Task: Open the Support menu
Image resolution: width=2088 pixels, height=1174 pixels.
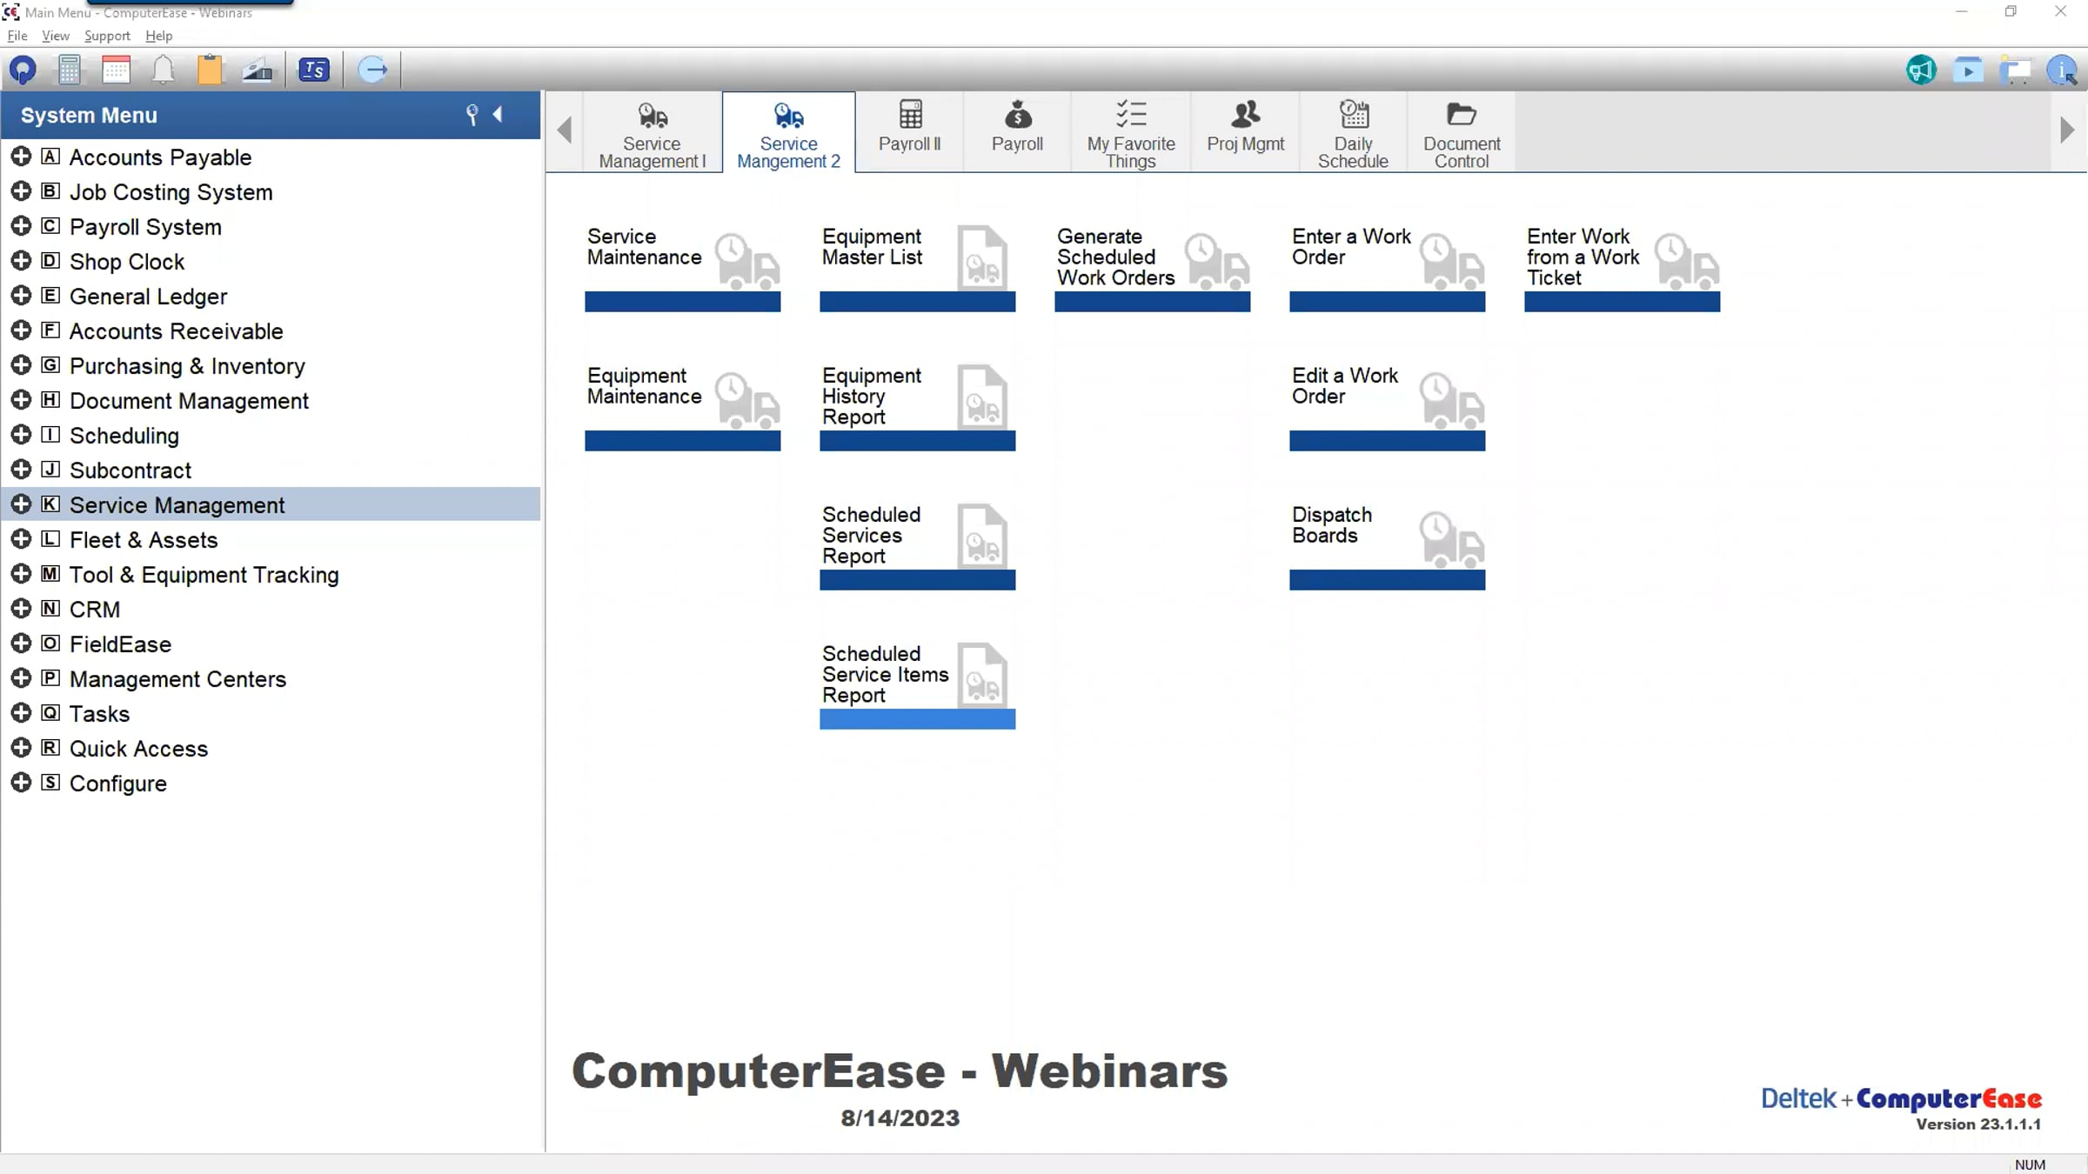Action: [107, 36]
